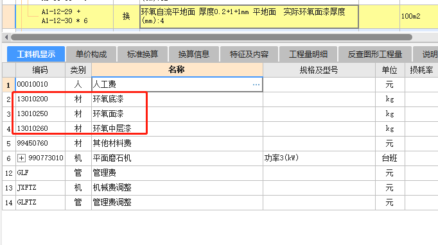Select row number 5 header
438x245 pixels.
(8, 144)
